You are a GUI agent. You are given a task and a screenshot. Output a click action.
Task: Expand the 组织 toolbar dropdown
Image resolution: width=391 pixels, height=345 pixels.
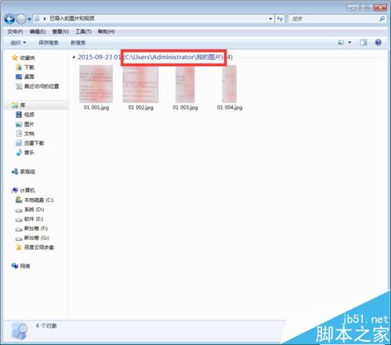tap(18, 42)
